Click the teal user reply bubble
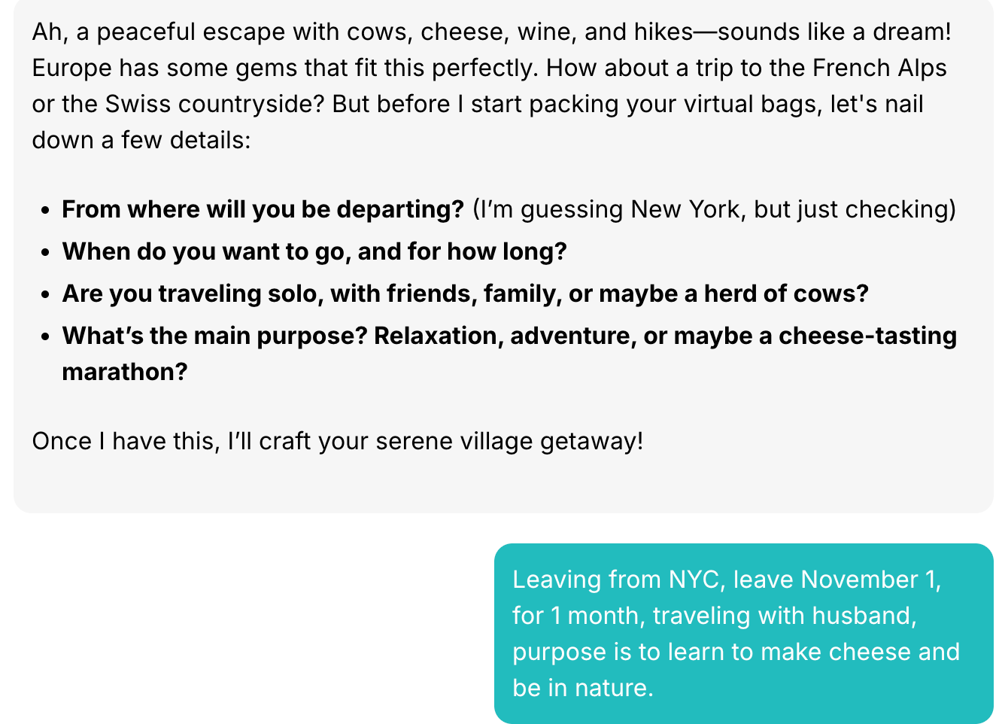Image resolution: width=1002 pixels, height=724 pixels. click(743, 633)
